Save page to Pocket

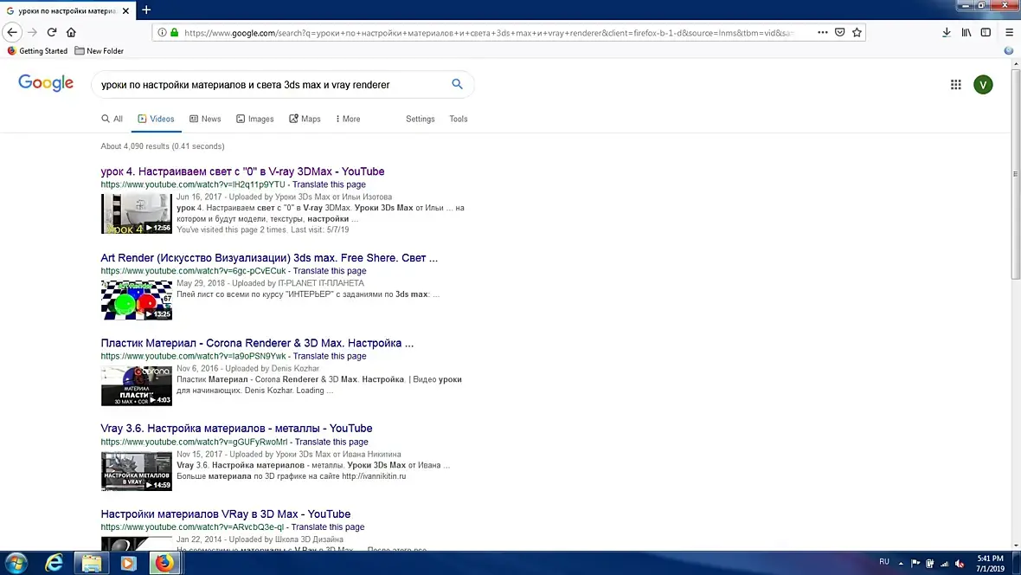(x=840, y=32)
